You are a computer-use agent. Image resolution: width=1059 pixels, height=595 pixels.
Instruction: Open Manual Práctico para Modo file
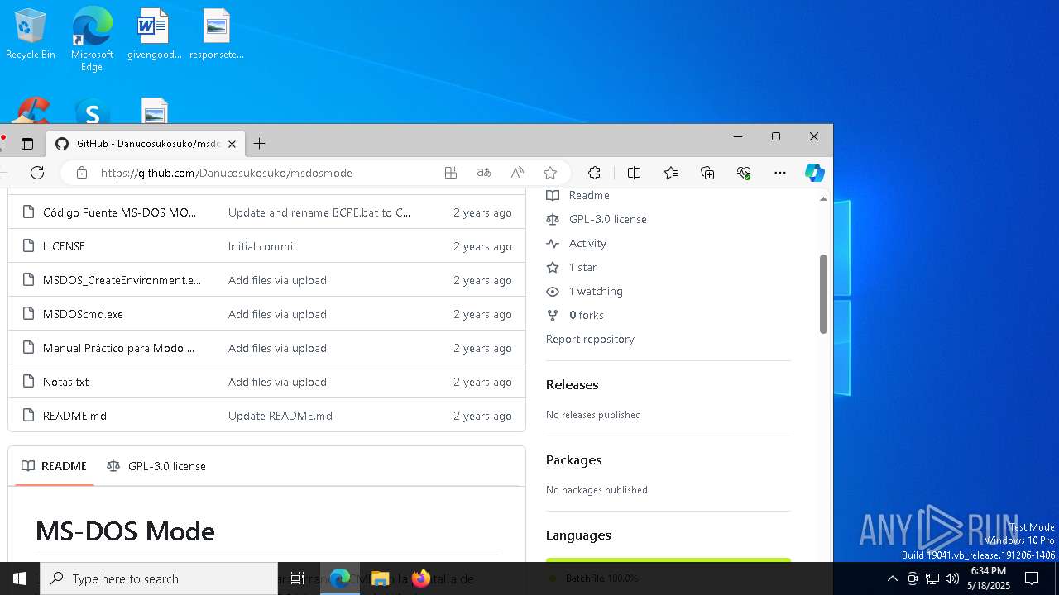118,348
